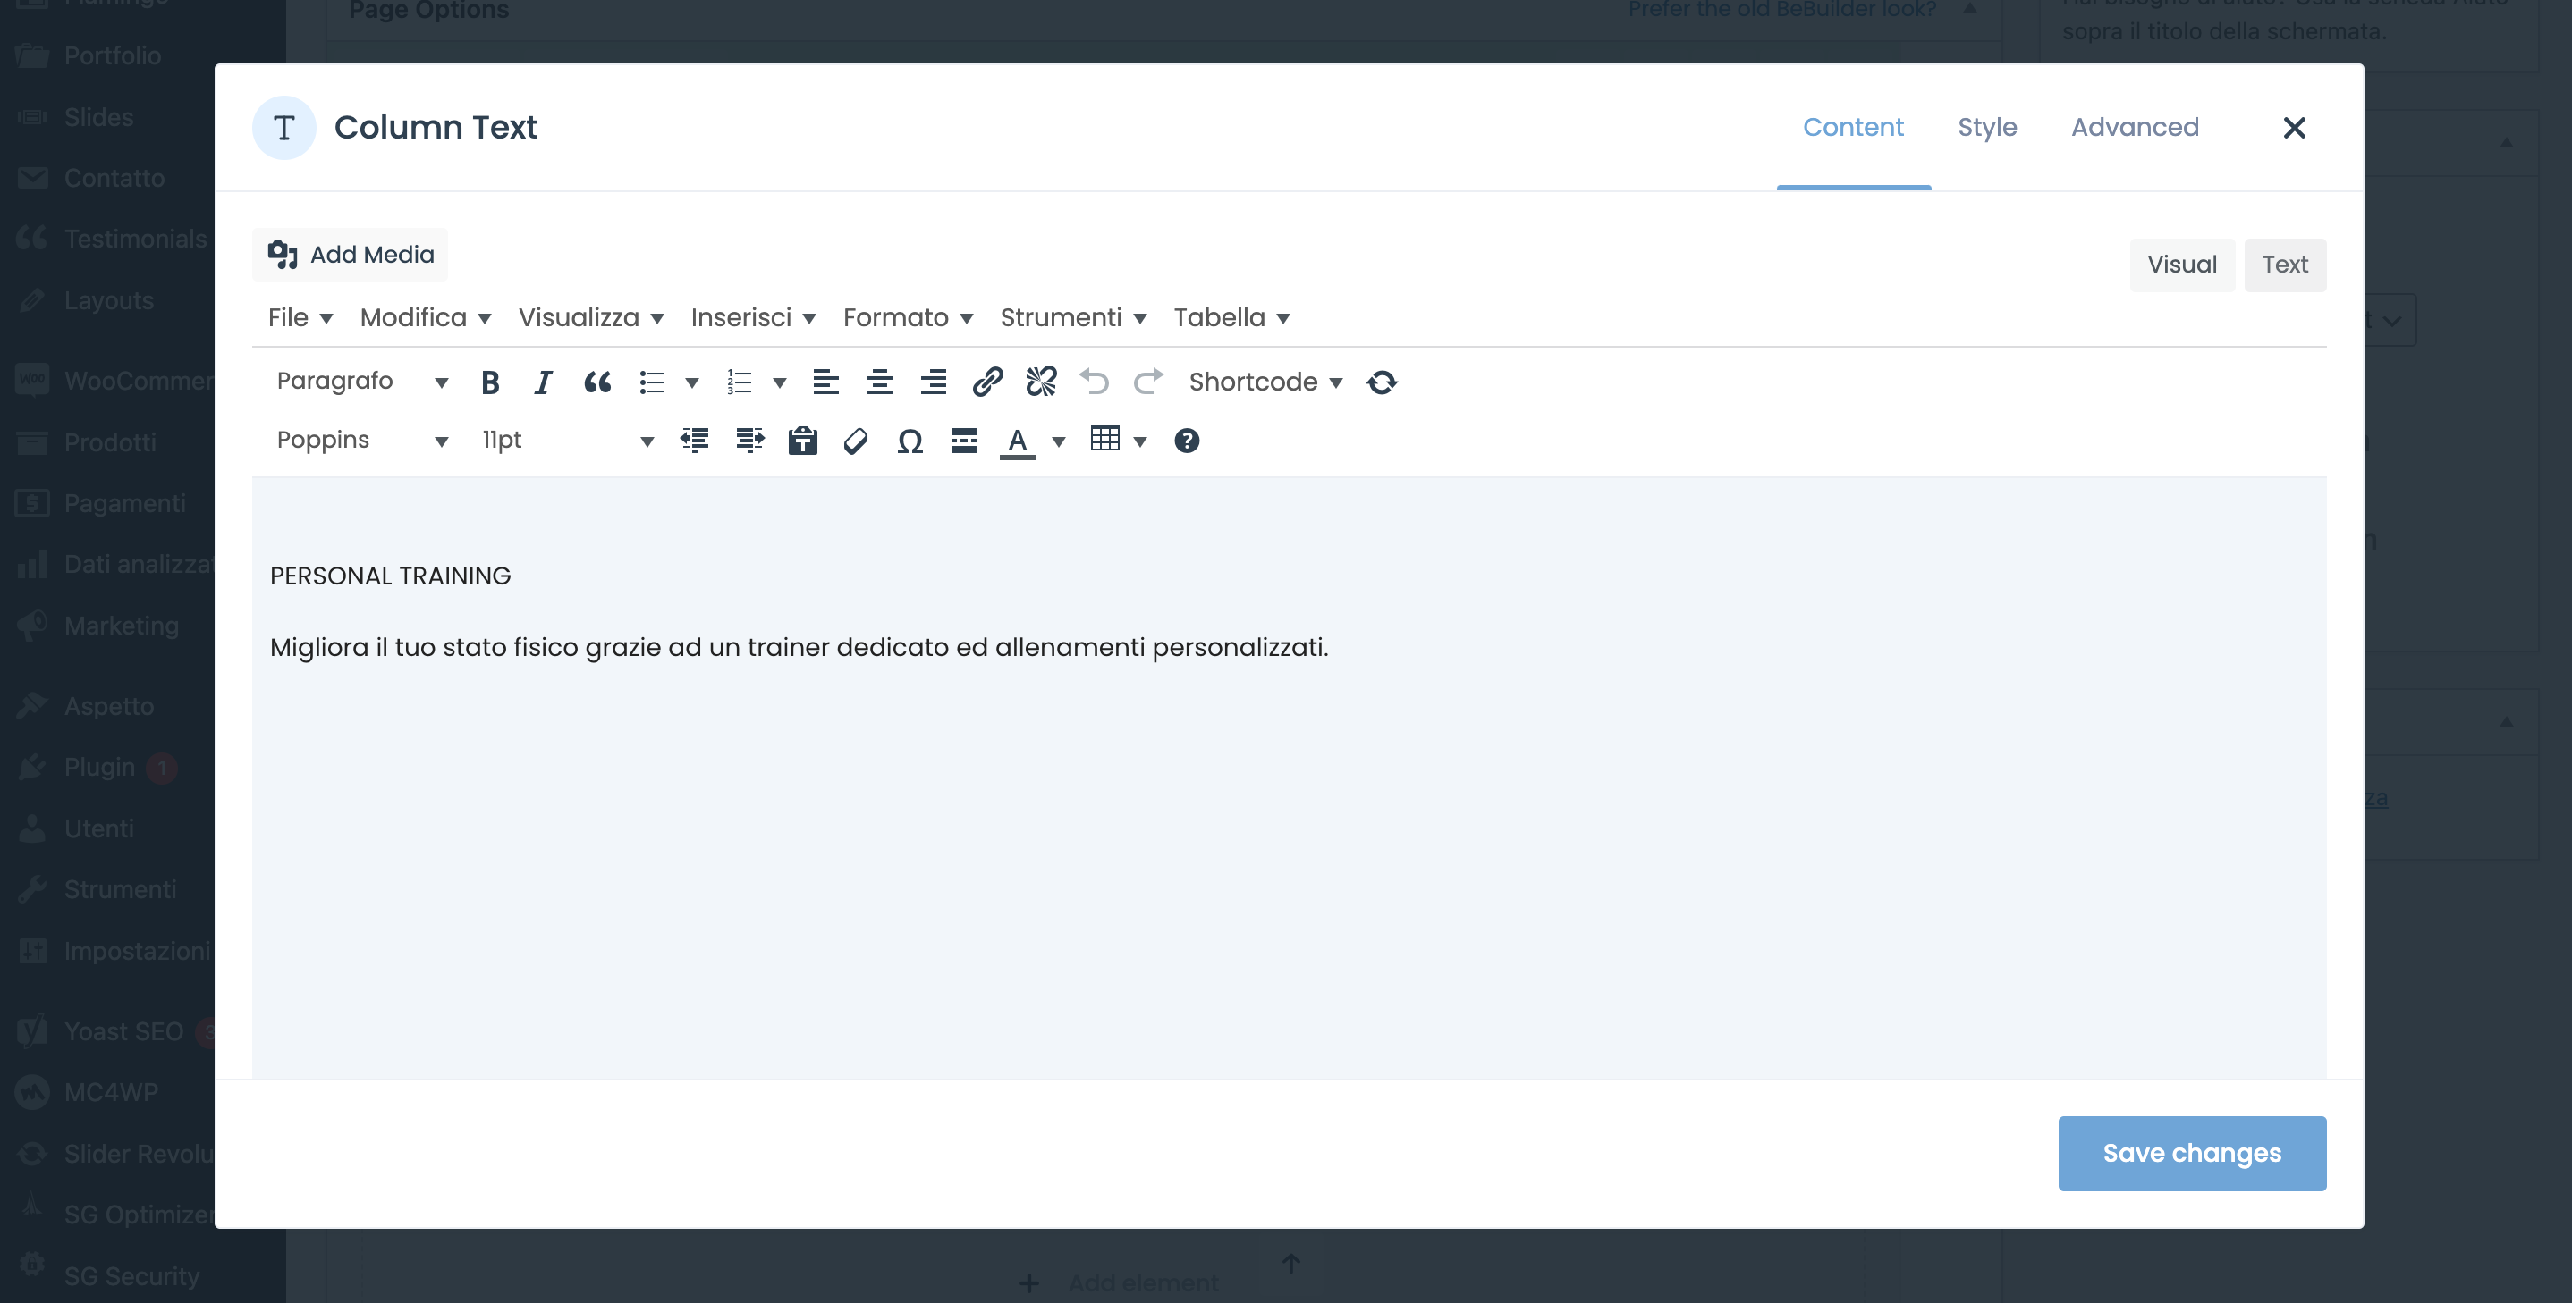Align text left

[x=825, y=382]
